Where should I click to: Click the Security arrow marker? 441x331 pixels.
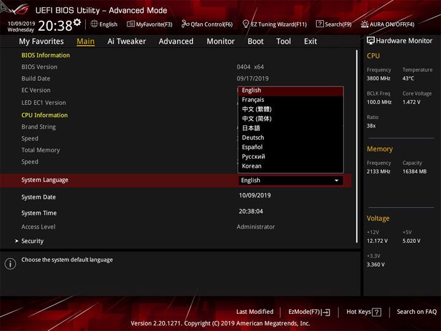tap(17, 241)
